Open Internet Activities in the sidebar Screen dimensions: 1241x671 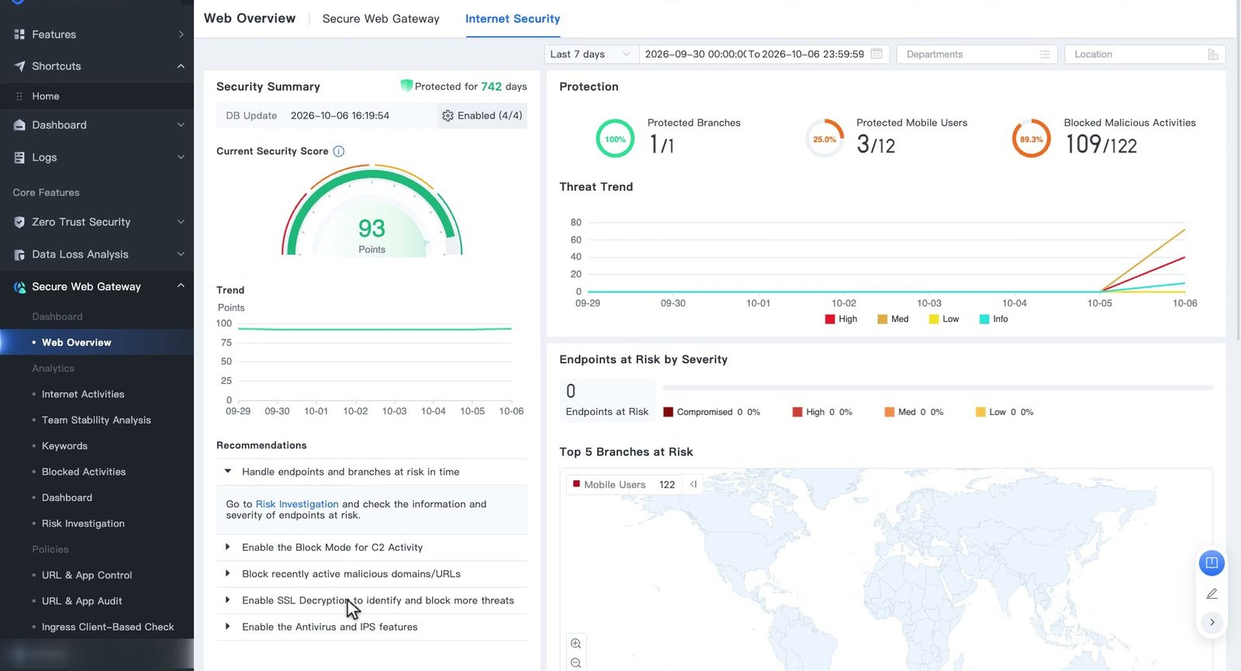[x=83, y=394]
